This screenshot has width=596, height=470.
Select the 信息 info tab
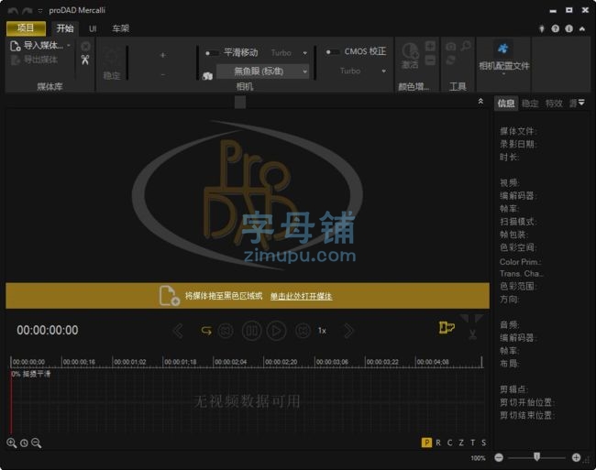pyautogui.click(x=506, y=104)
